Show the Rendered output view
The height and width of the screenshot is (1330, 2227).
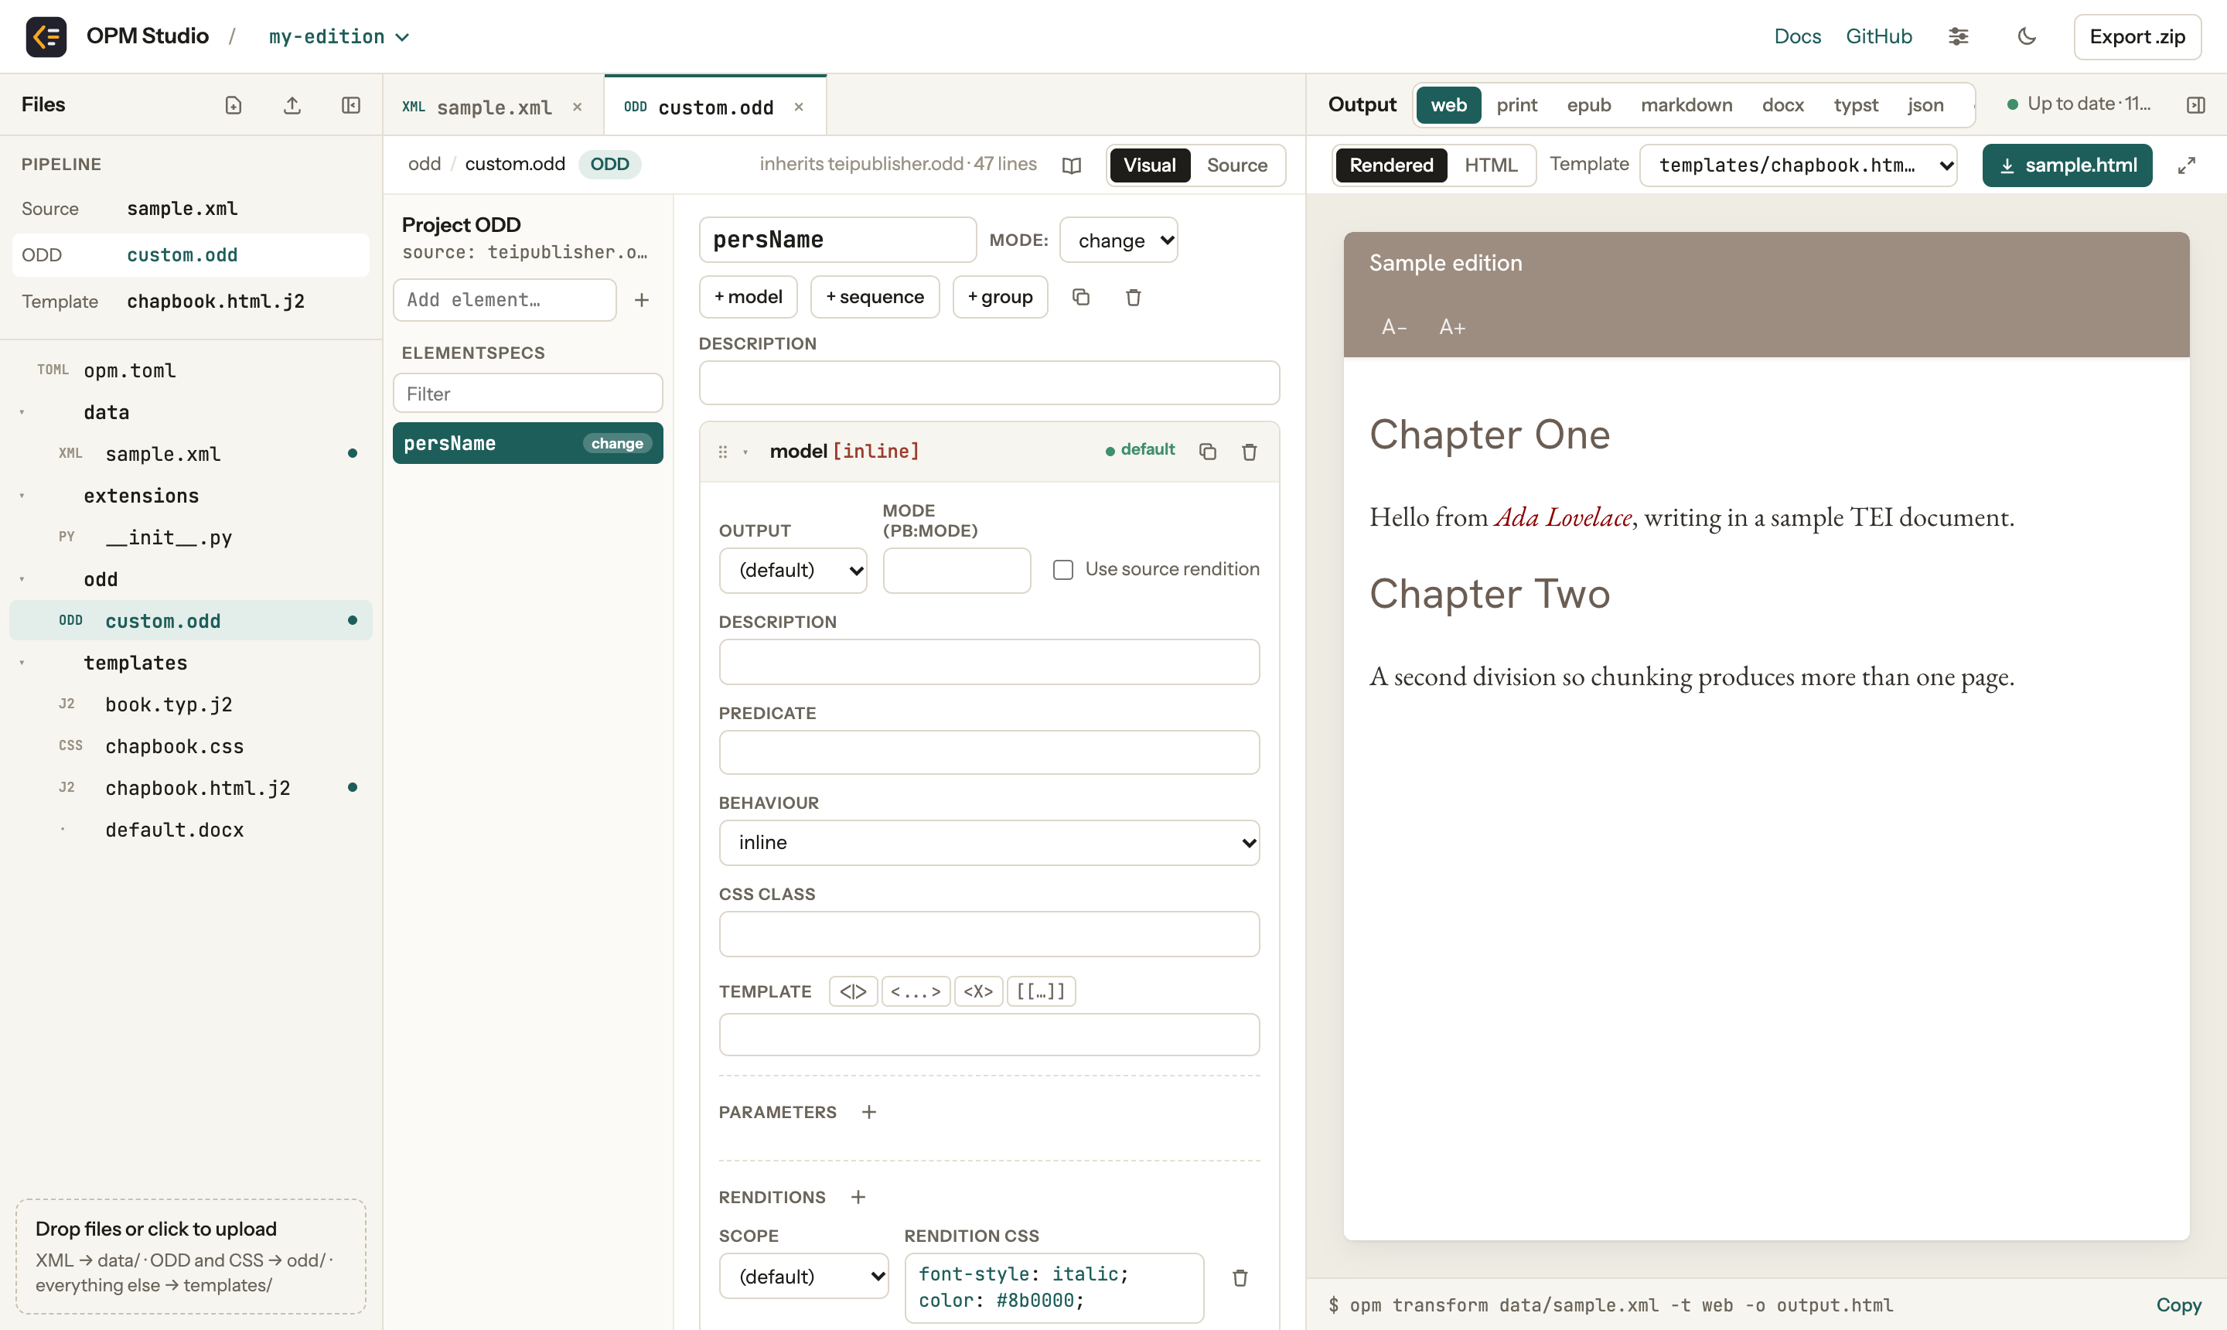coord(1391,165)
